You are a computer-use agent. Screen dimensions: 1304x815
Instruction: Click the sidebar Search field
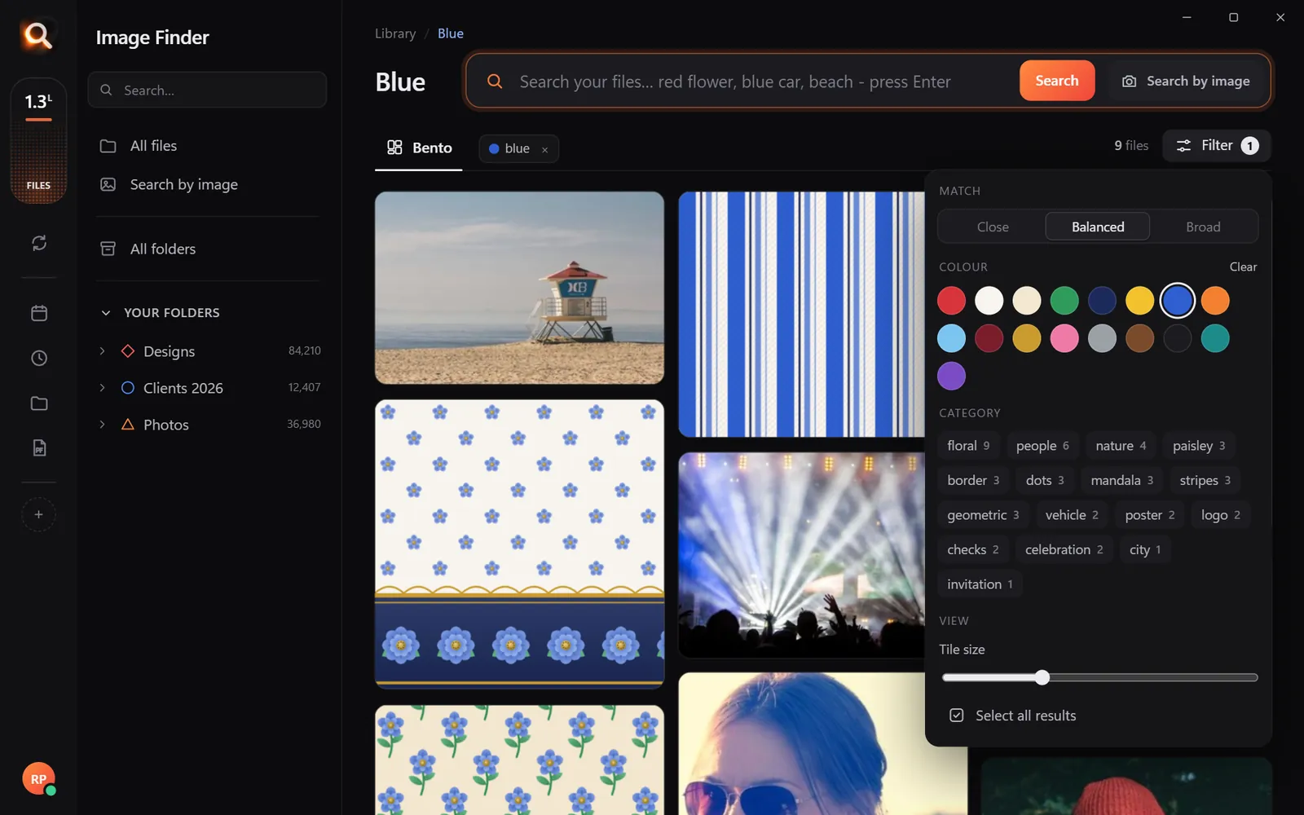[x=207, y=90]
